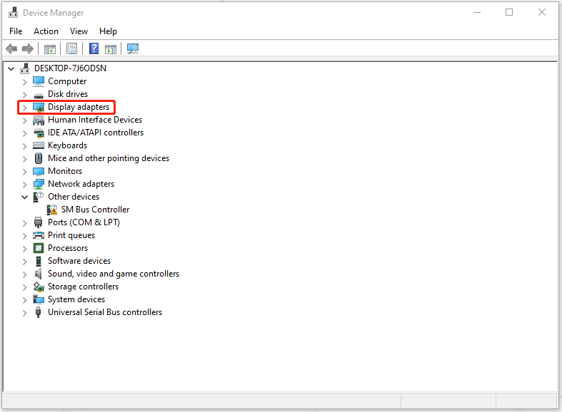Select the Keyboards label
This screenshot has height=412, width=562.
(67, 145)
